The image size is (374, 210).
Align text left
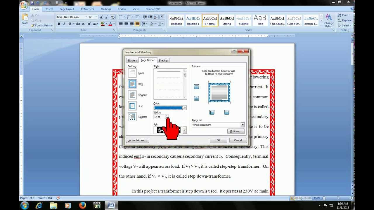pos(121,24)
